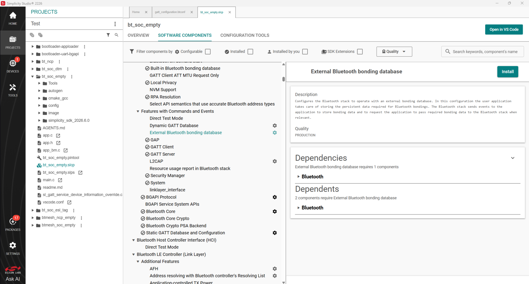
Task: Open the Tools sidebar section
Action: coord(13,90)
